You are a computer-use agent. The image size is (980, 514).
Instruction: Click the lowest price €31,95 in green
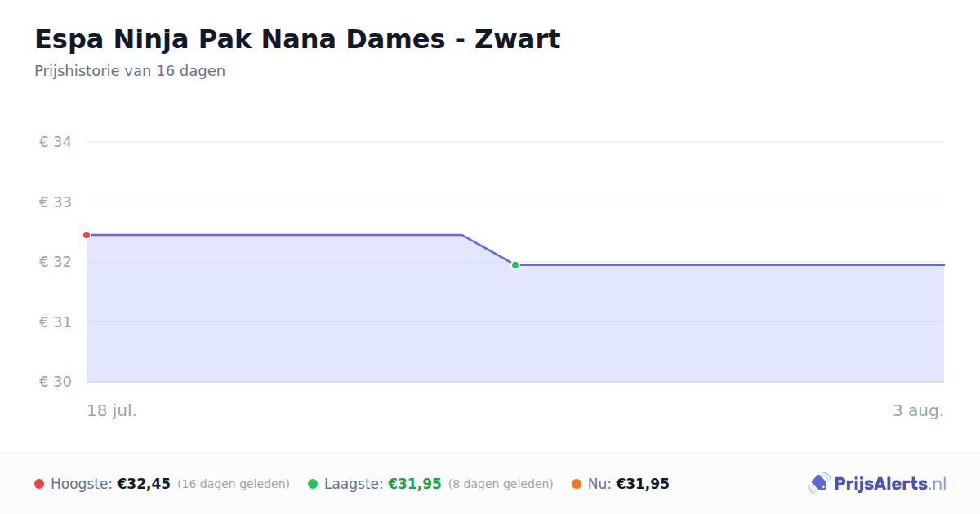415,484
